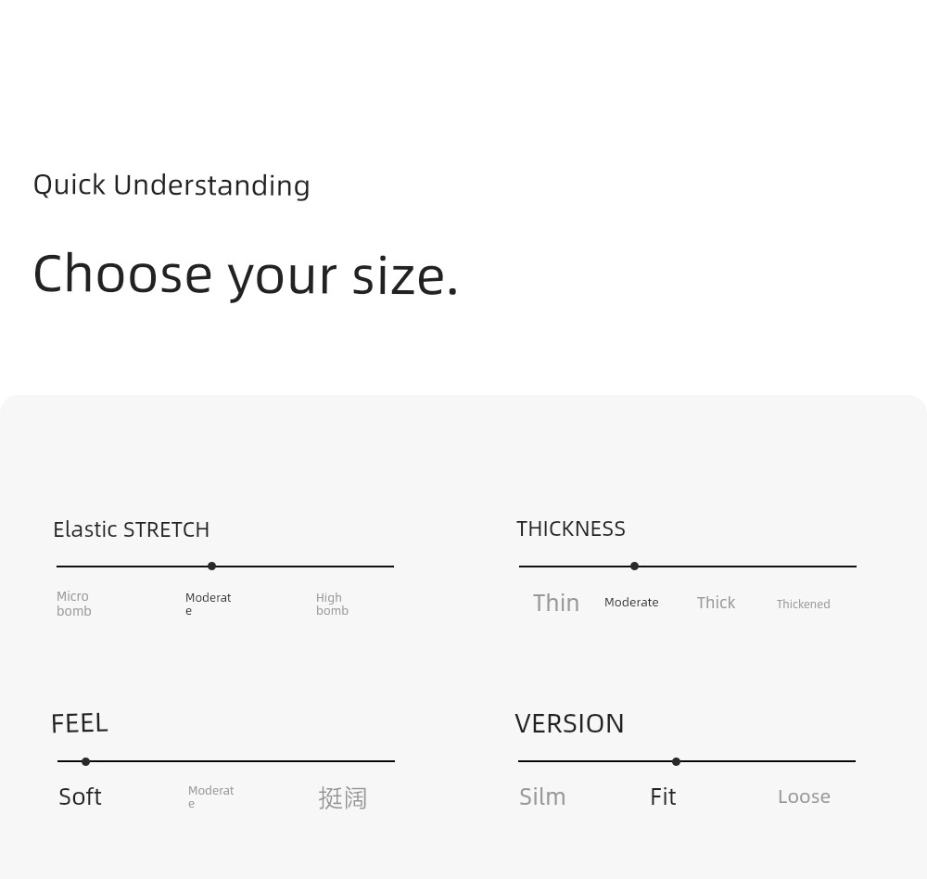The image size is (927, 879).
Task: Click the Choose your size heading
Action: (x=246, y=275)
